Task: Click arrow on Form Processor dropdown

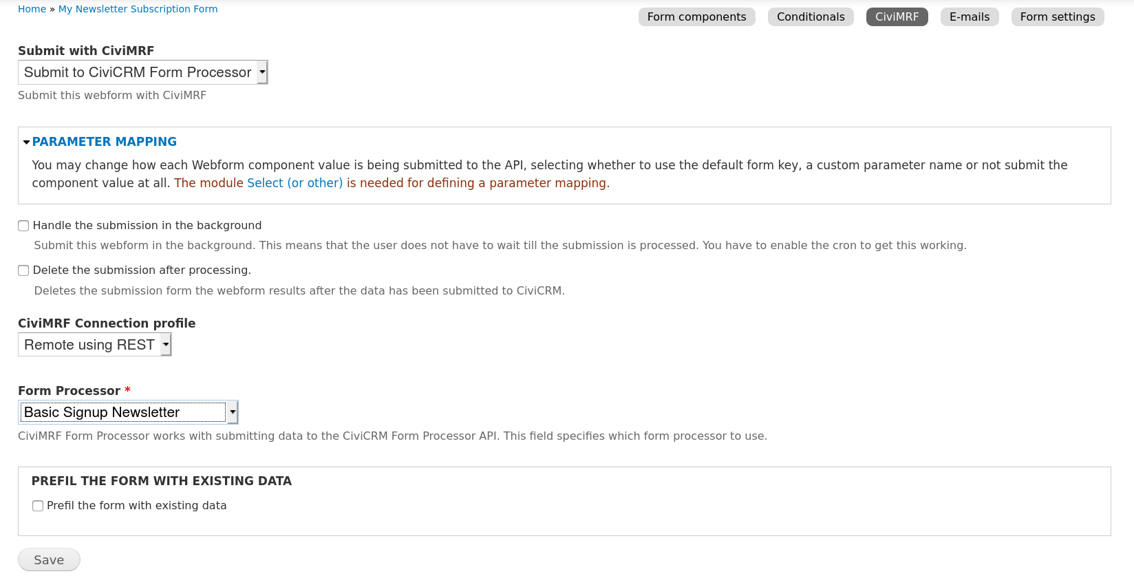Action: tap(233, 412)
